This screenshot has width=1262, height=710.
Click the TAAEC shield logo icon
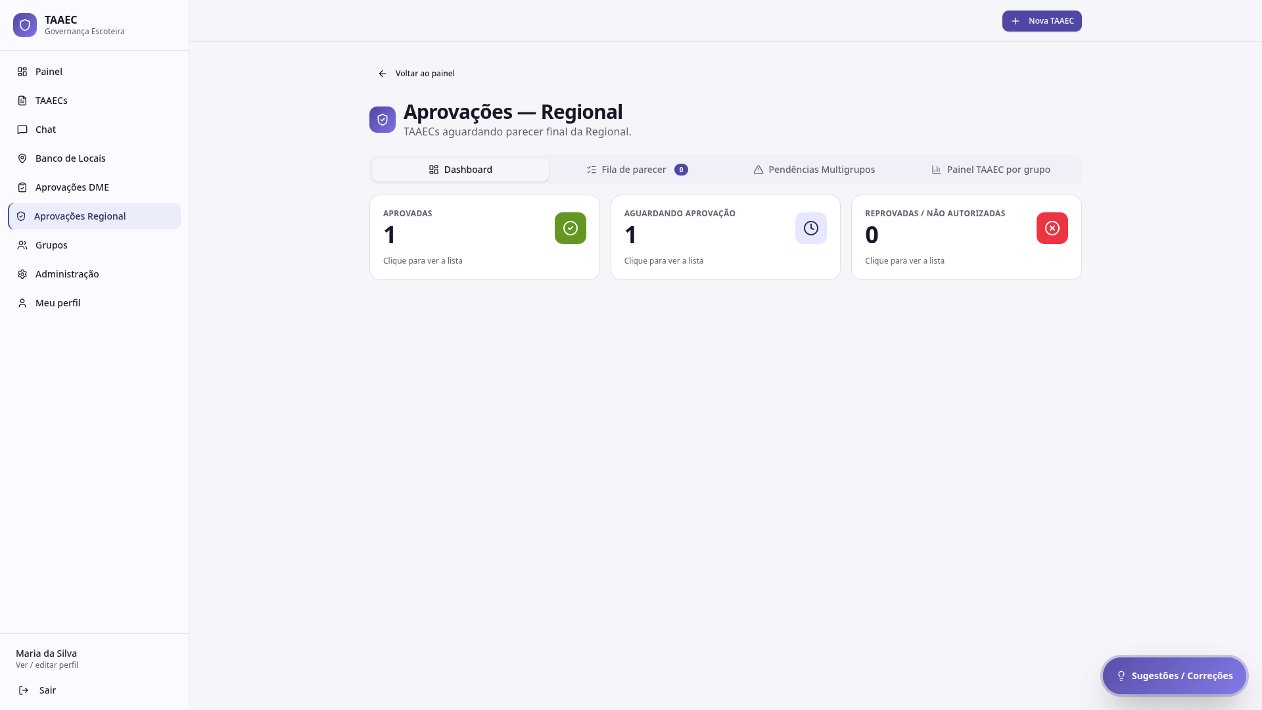(25, 25)
